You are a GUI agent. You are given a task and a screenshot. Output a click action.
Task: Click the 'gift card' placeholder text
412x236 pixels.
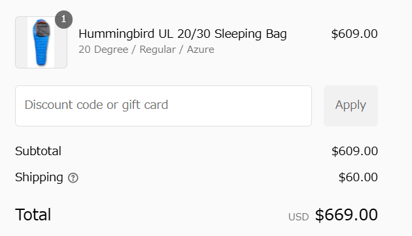coord(145,105)
